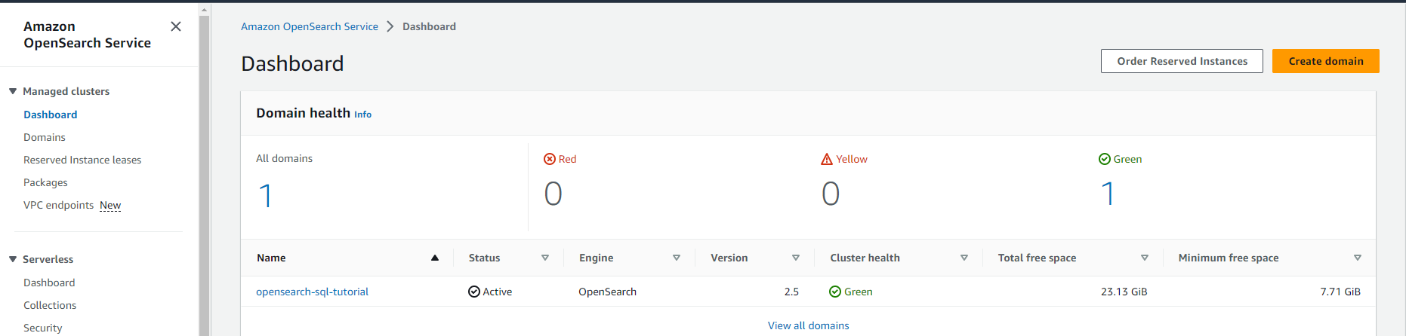The height and width of the screenshot is (336, 1406).
Task: Click the Active status check icon
Action: tap(474, 292)
